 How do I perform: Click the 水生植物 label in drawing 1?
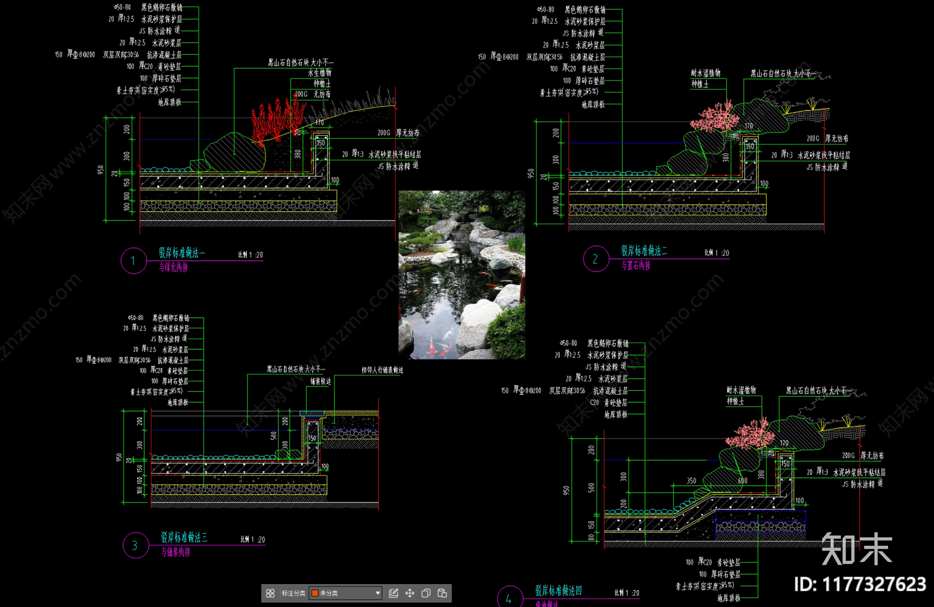pyautogui.click(x=319, y=73)
